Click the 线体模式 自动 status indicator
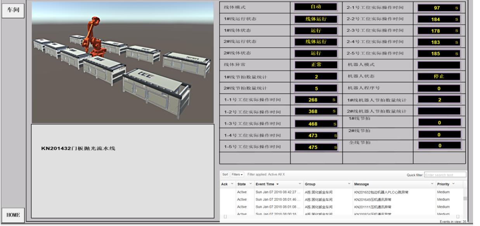Image resolution: width=480 pixels, height=226 pixels. 315,7
